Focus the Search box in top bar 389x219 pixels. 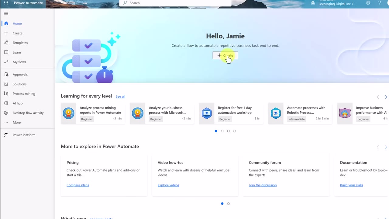click(x=175, y=3)
